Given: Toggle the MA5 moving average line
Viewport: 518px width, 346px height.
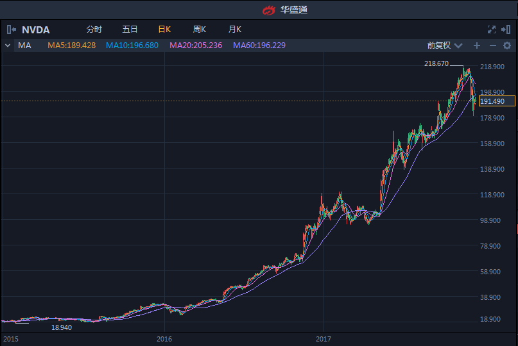Looking at the screenshot, I should (x=71, y=45).
